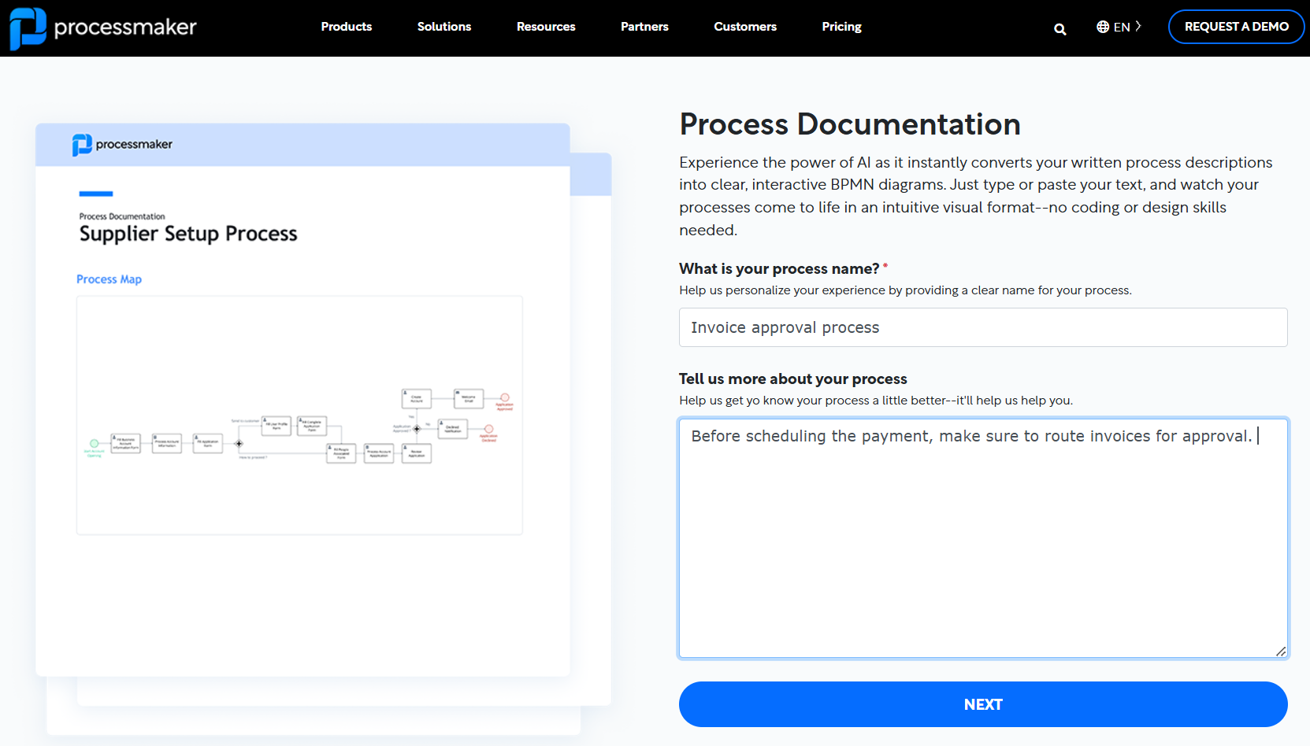Viewport: 1310px width, 746px height.
Task: Click the red Application Declined end event
Action: [x=488, y=430]
